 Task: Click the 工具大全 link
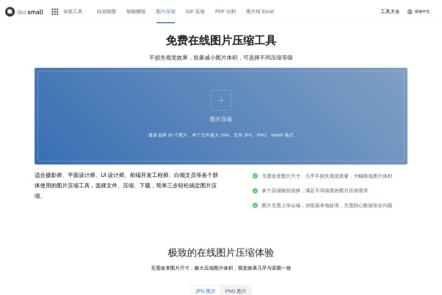(x=390, y=12)
